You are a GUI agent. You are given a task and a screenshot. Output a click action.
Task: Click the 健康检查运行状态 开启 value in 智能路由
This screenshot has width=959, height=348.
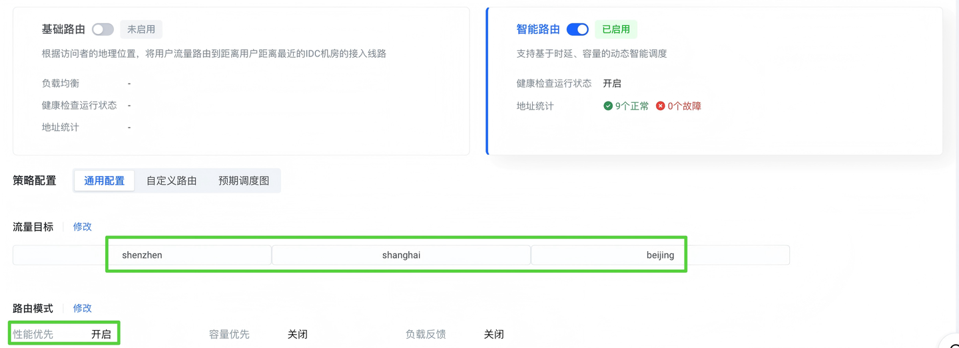coord(612,84)
